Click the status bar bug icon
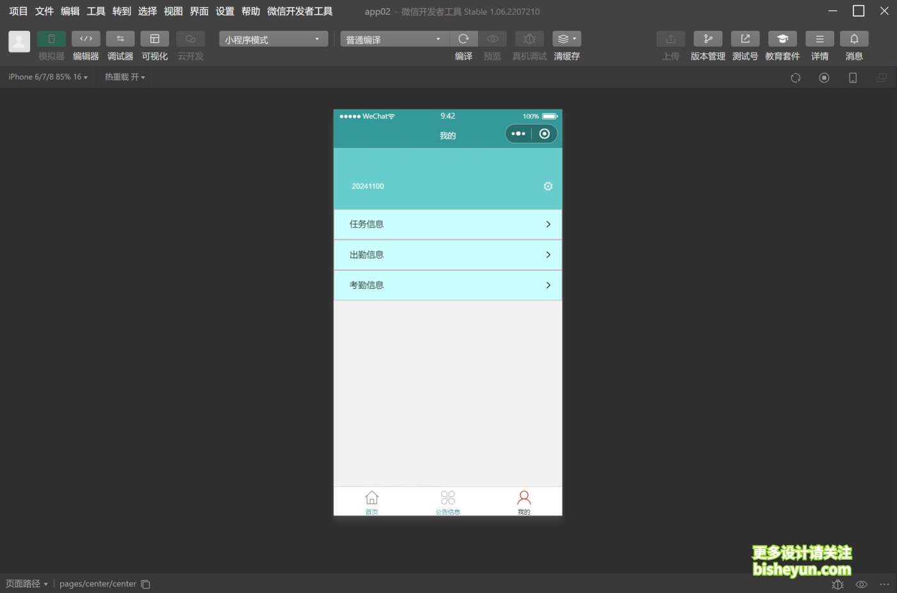Screen dimensions: 897x593 pos(837,584)
